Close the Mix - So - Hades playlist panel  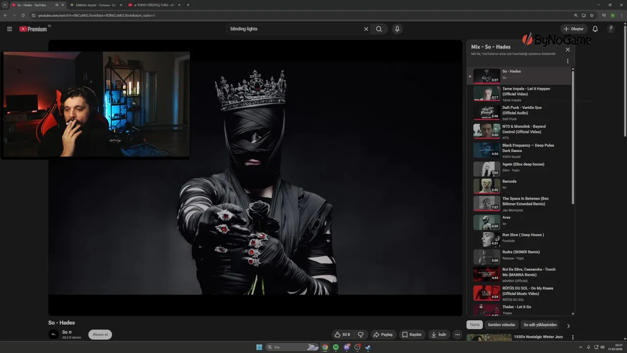pyautogui.click(x=568, y=50)
